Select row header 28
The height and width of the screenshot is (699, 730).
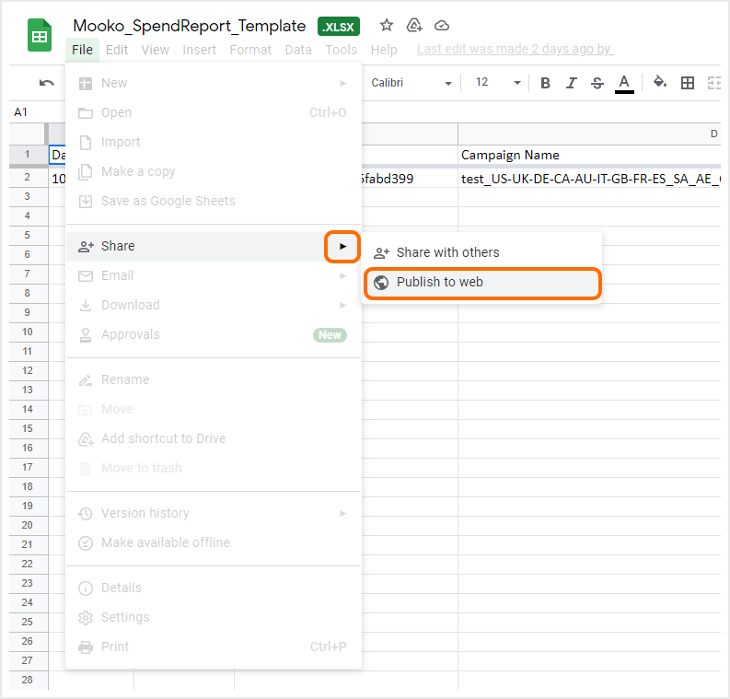pos(28,681)
